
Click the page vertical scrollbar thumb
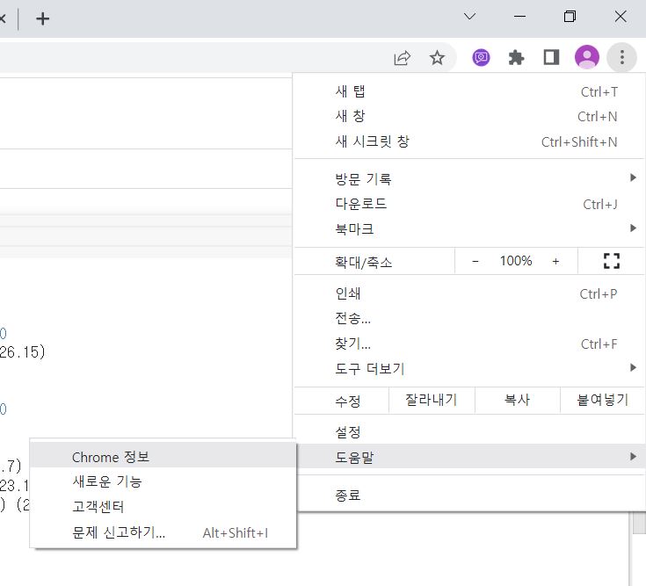point(639,523)
